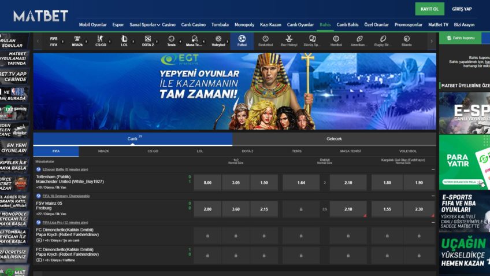This screenshot has height=276, width=490.
Task: Pick the DOTA 2 game icon
Action: click(148, 41)
